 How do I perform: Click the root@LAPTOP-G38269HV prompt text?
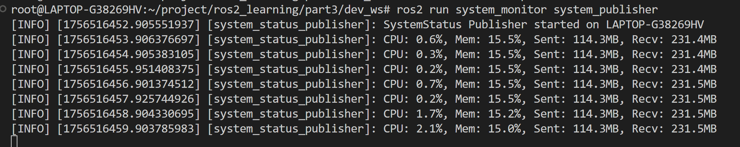coord(76,10)
